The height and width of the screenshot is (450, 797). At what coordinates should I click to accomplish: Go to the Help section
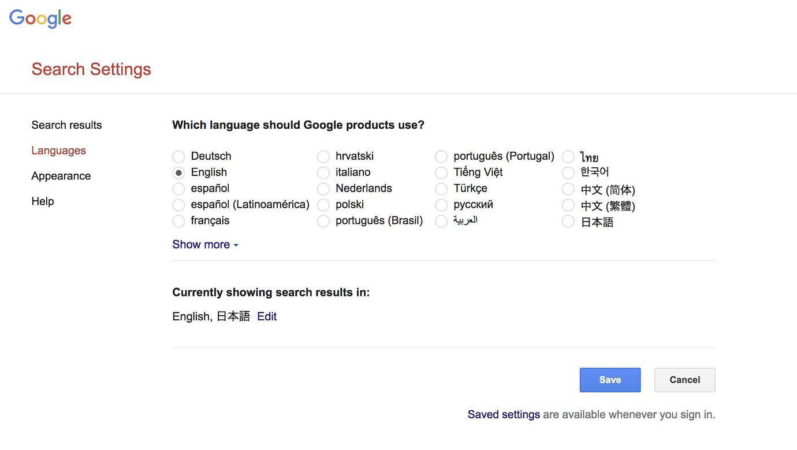click(x=43, y=201)
